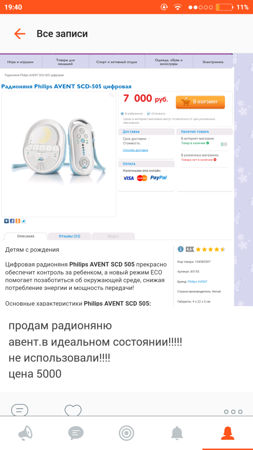Tap the 'Все записи' header title
Screen dimensions: 253x450
point(62,34)
